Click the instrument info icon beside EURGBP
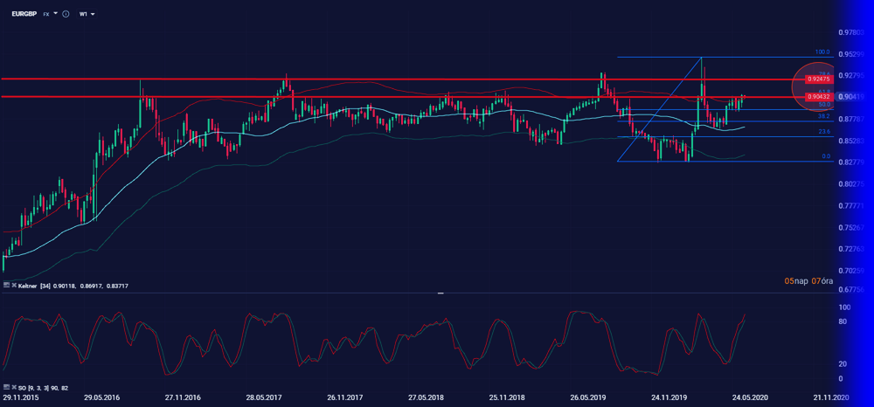 point(66,14)
